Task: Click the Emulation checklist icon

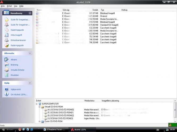Action: 7,75
